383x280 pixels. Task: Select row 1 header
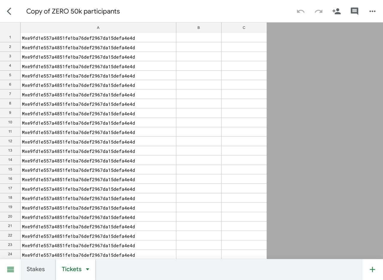pyautogui.click(x=10, y=37)
